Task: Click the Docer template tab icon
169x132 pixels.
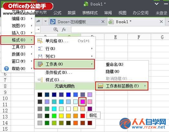Action: pos(53,22)
